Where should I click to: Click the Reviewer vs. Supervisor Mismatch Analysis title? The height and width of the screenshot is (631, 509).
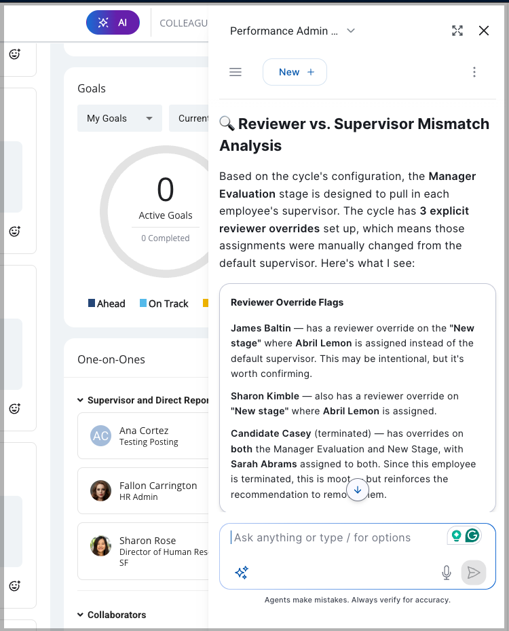tap(354, 134)
